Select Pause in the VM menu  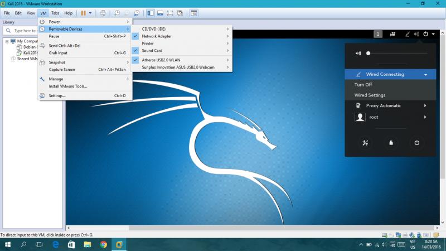85,36
